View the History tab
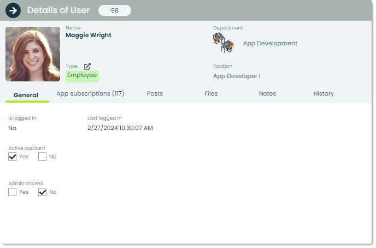Image resolution: width=376 pixels, height=248 pixels. tap(324, 94)
